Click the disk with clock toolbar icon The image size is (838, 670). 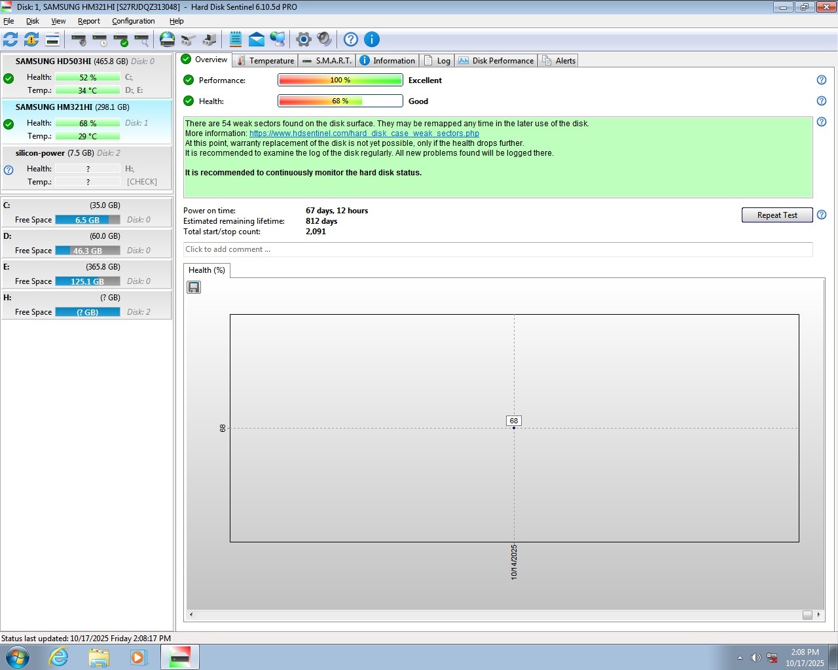[x=100, y=40]
